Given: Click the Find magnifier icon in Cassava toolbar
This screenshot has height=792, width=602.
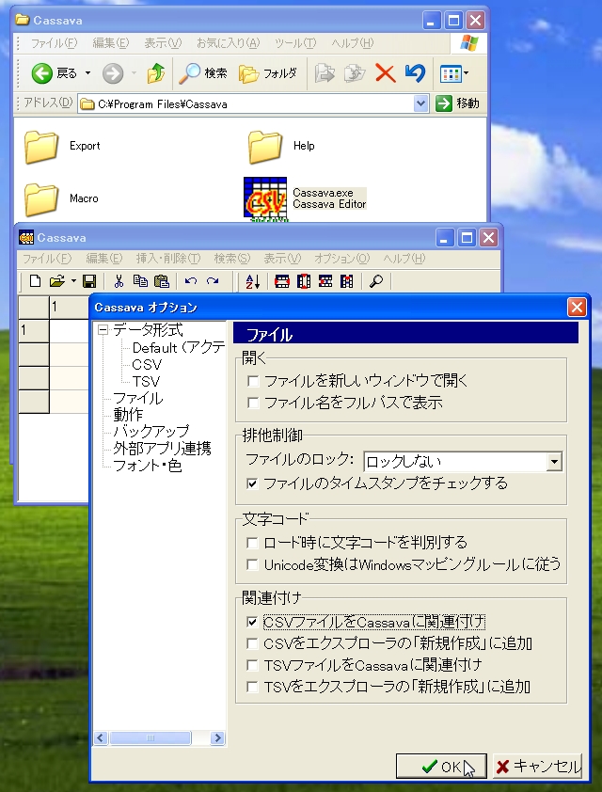Looking at the screenshot, I should coord(376,281).
